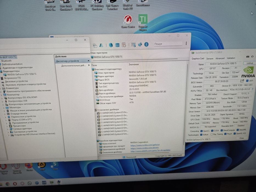The image size is (256, 192).
Task: Click the report clock icon in AIDA64 toolbar
Action: [x=124, y=45]
